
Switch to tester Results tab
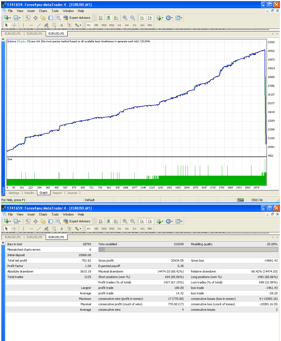point(29,193)
